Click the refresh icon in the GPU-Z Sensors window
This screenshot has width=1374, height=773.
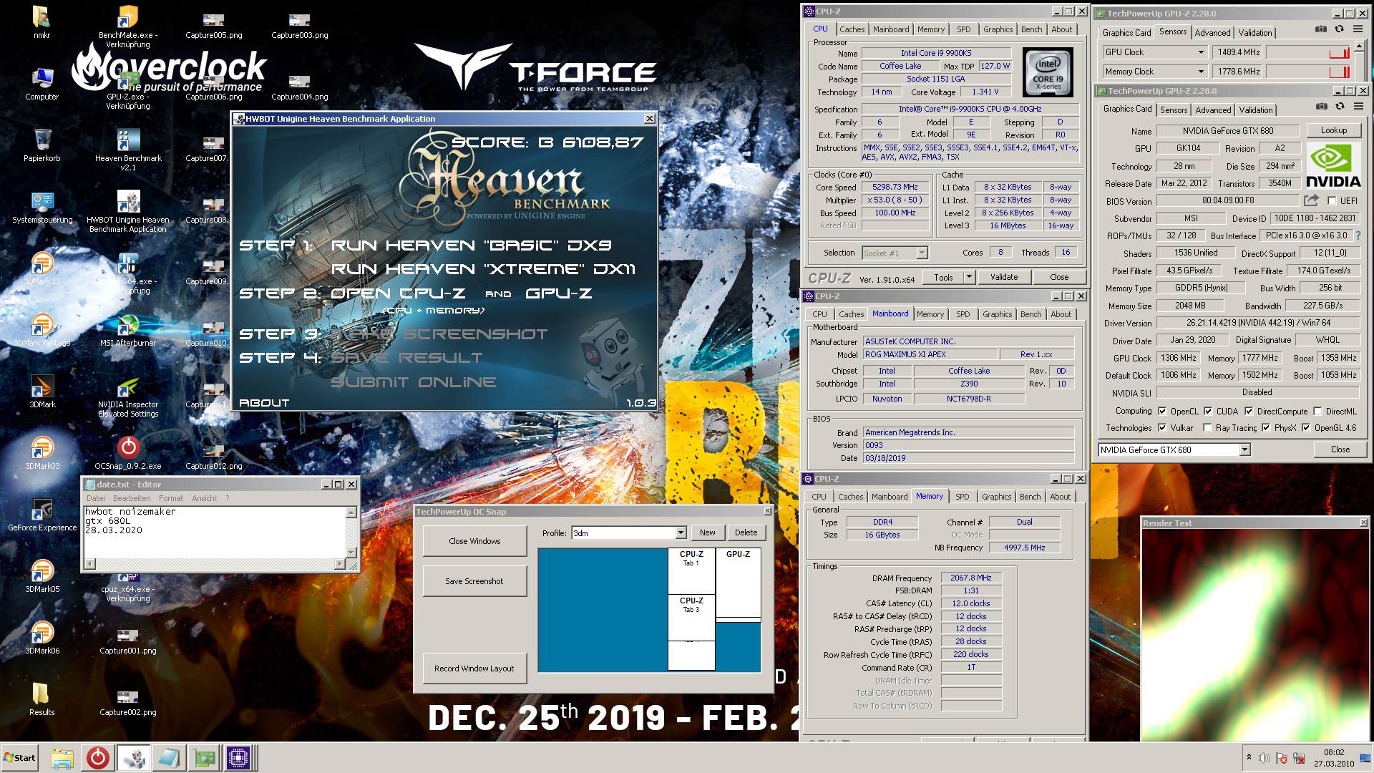coord(1339,29)
